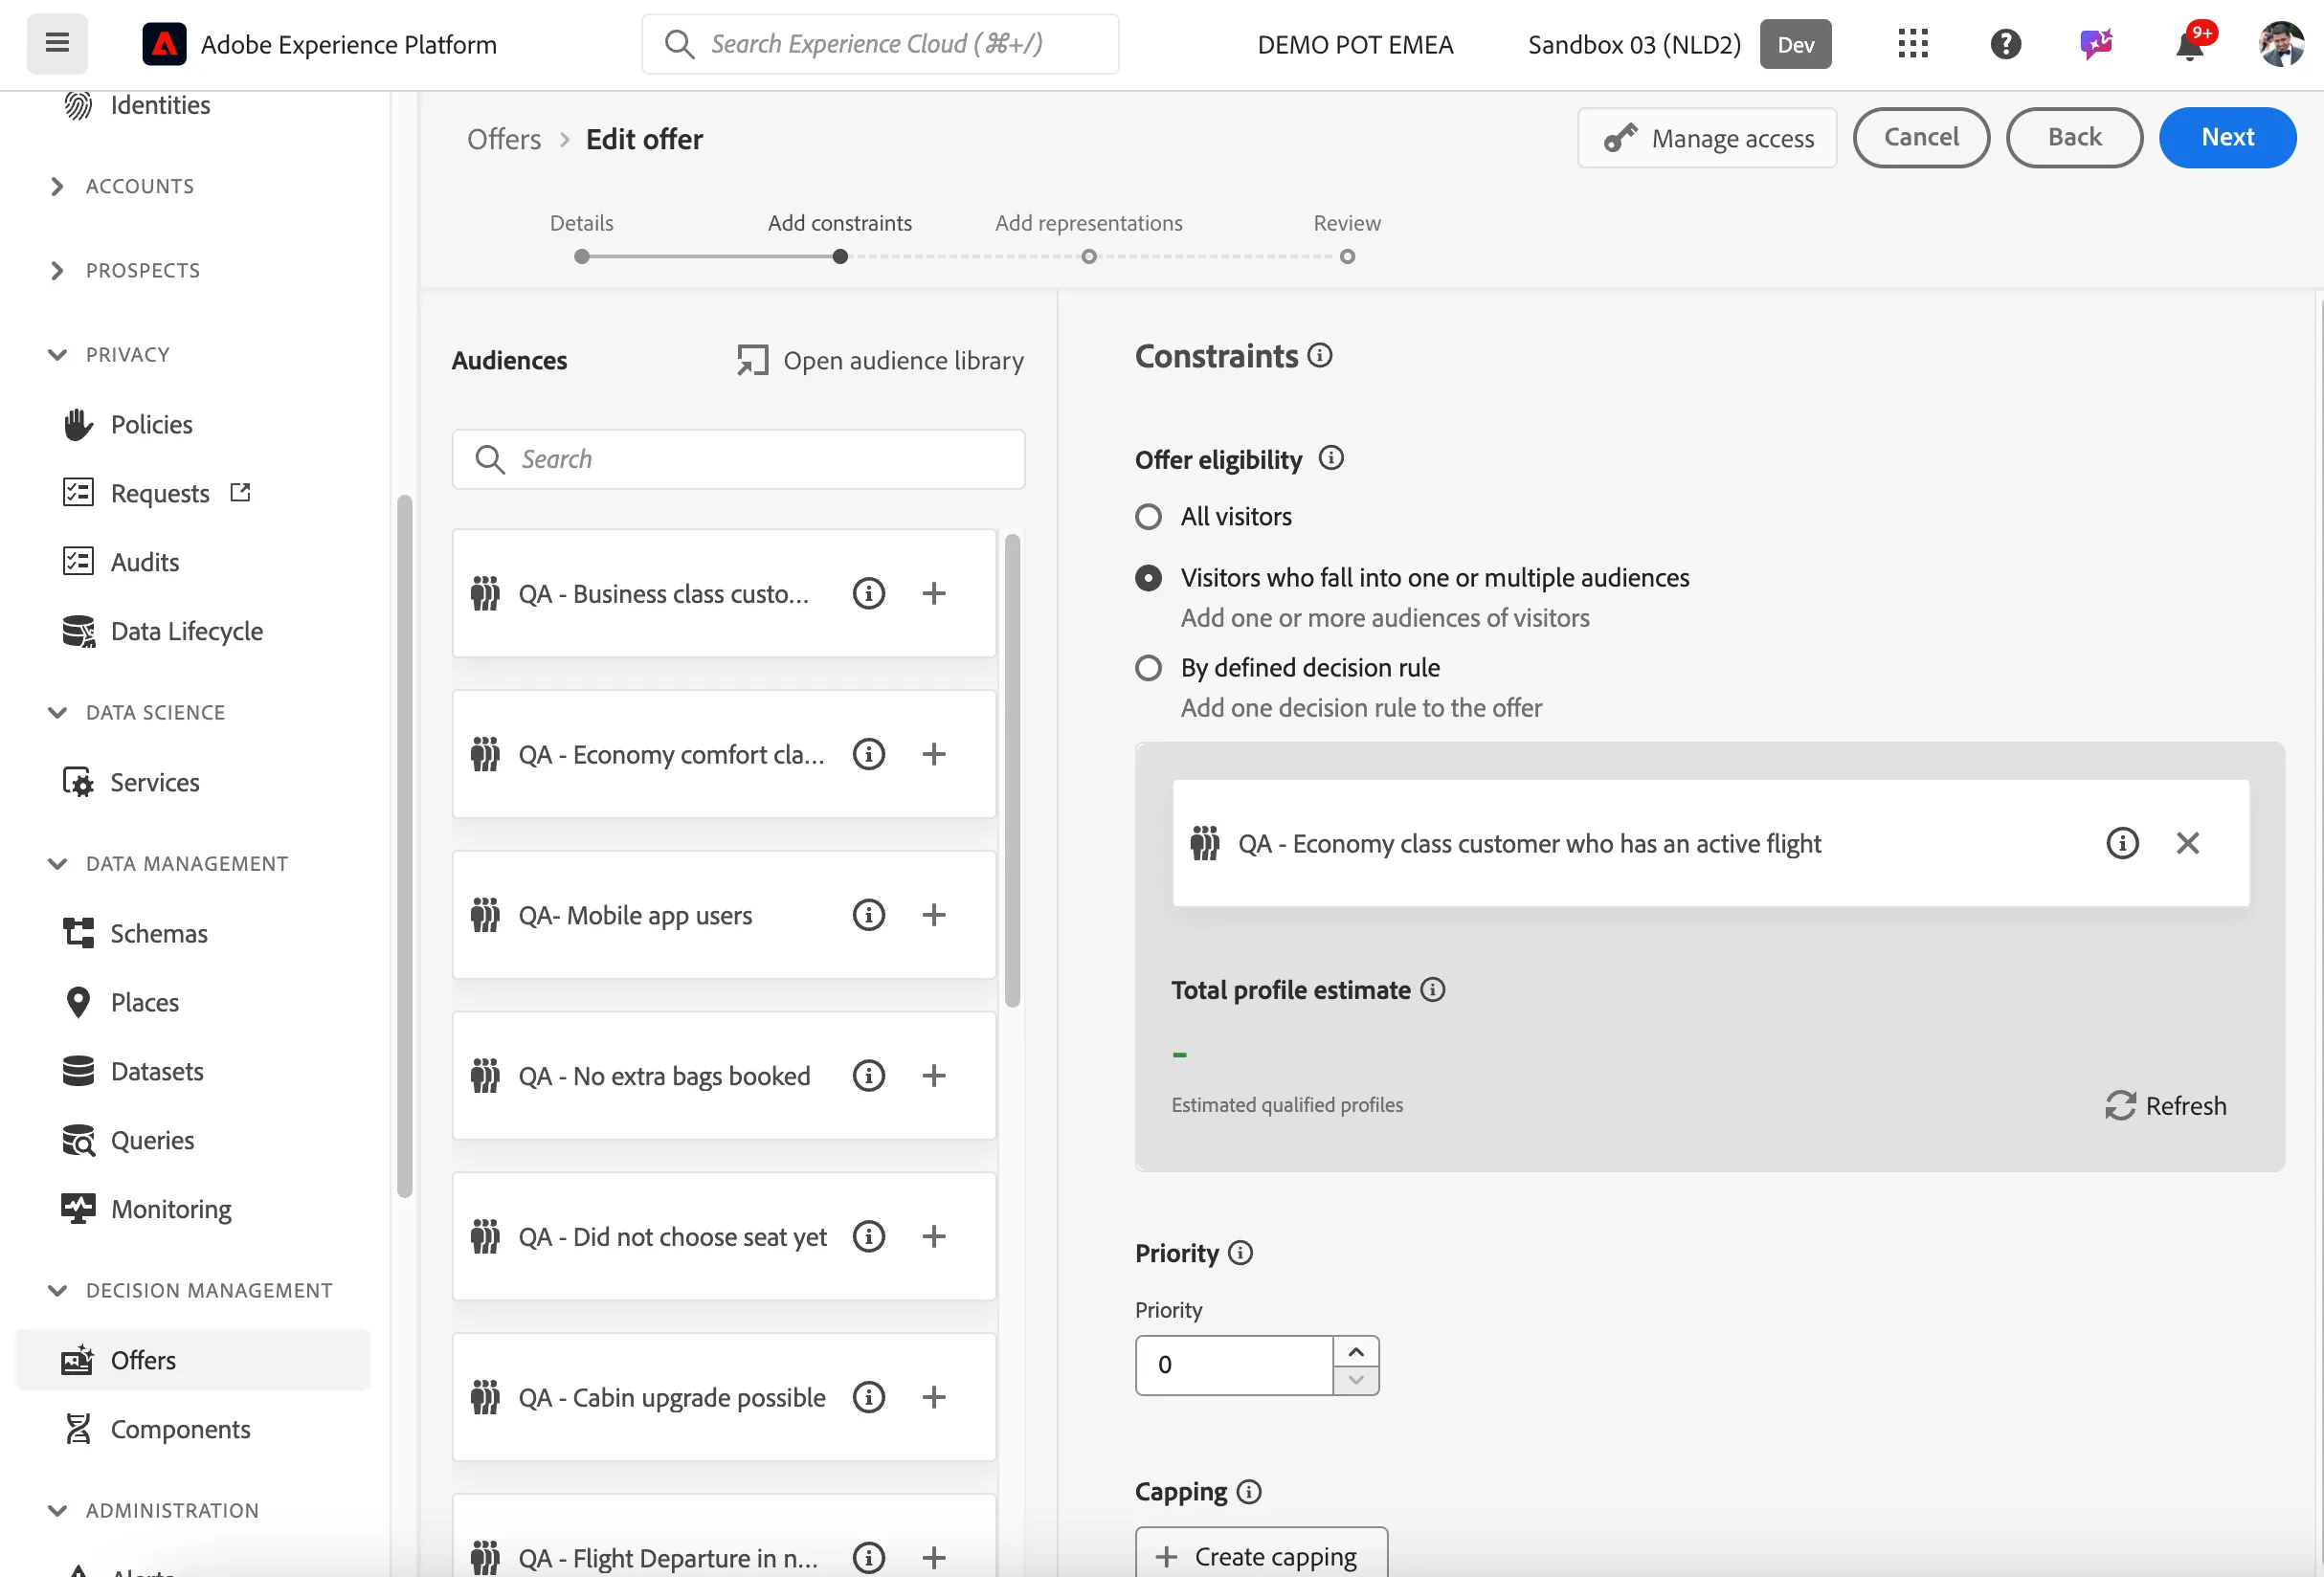Collapse the DECISION MANAGEMENT section

coord(57,1290)
